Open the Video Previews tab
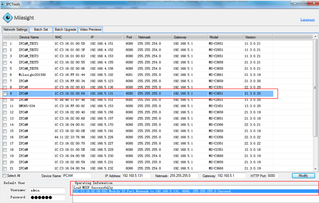Viewport: 319px width, 203px height. click(90, 30)
